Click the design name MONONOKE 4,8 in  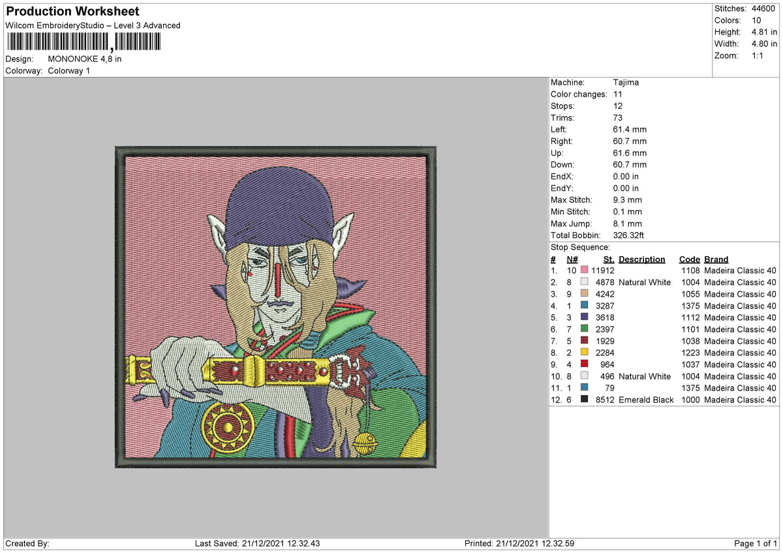point(85,59)
